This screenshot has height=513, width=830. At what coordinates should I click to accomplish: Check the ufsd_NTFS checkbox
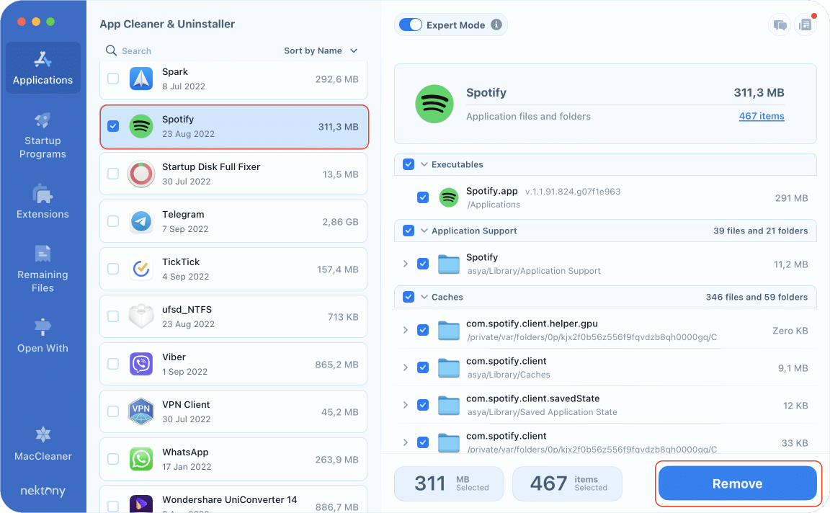tap(113, 316)
